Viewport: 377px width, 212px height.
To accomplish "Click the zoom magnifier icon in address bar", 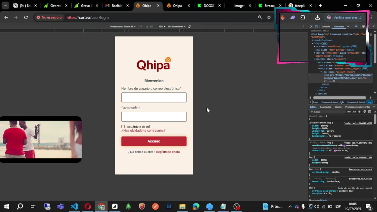I will pos(260,17).
